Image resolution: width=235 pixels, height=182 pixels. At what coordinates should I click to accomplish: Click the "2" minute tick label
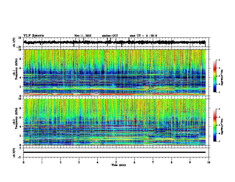61,162
